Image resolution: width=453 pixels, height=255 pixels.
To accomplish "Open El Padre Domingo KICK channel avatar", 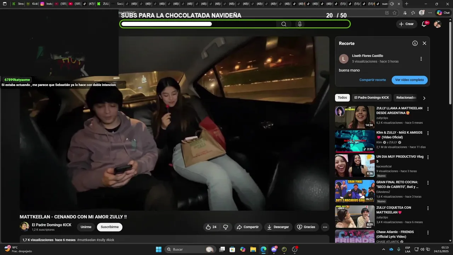I will 24,227.
